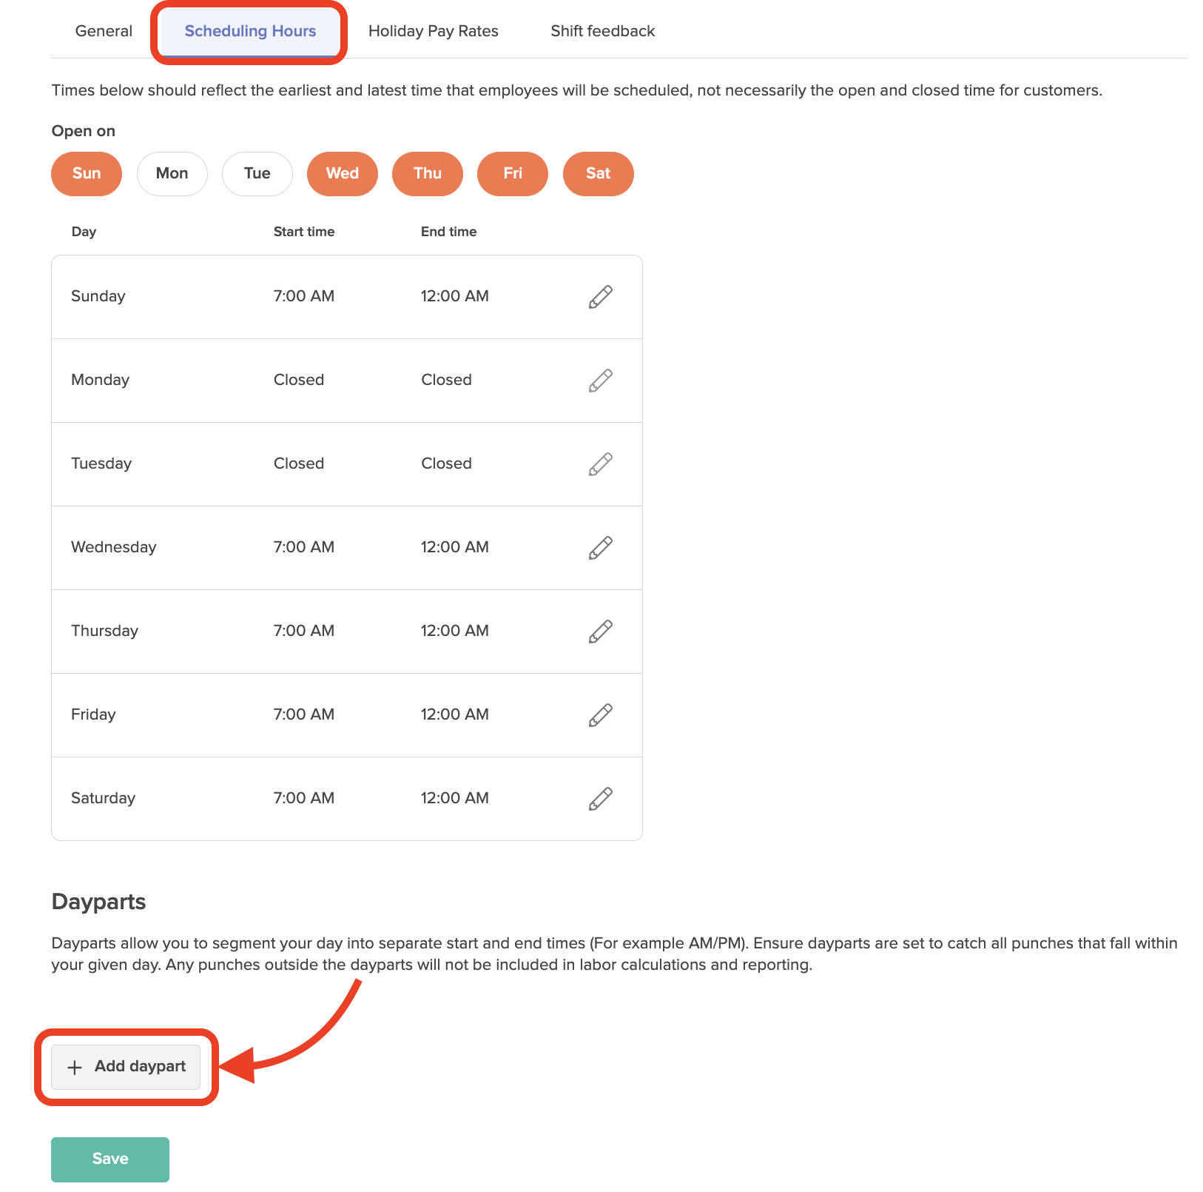This screenshot has width=1203, height=1192.
Task: Edit Wednesday scheduling hours pencil icon
Action: click(600, 548)
